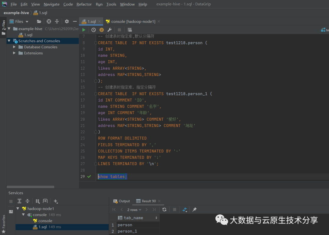The height and width of the screenshot is (235, 329).
Task: Click the Files panel horizontal scrollbar
Action: [x=30, y=187]
